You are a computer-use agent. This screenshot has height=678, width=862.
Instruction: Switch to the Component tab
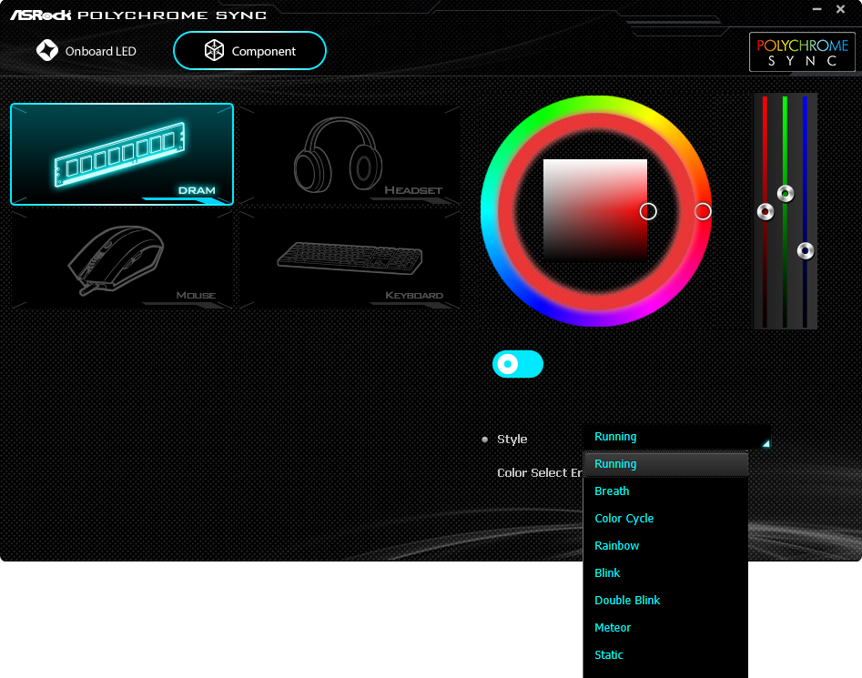click(x=249, y=51)
